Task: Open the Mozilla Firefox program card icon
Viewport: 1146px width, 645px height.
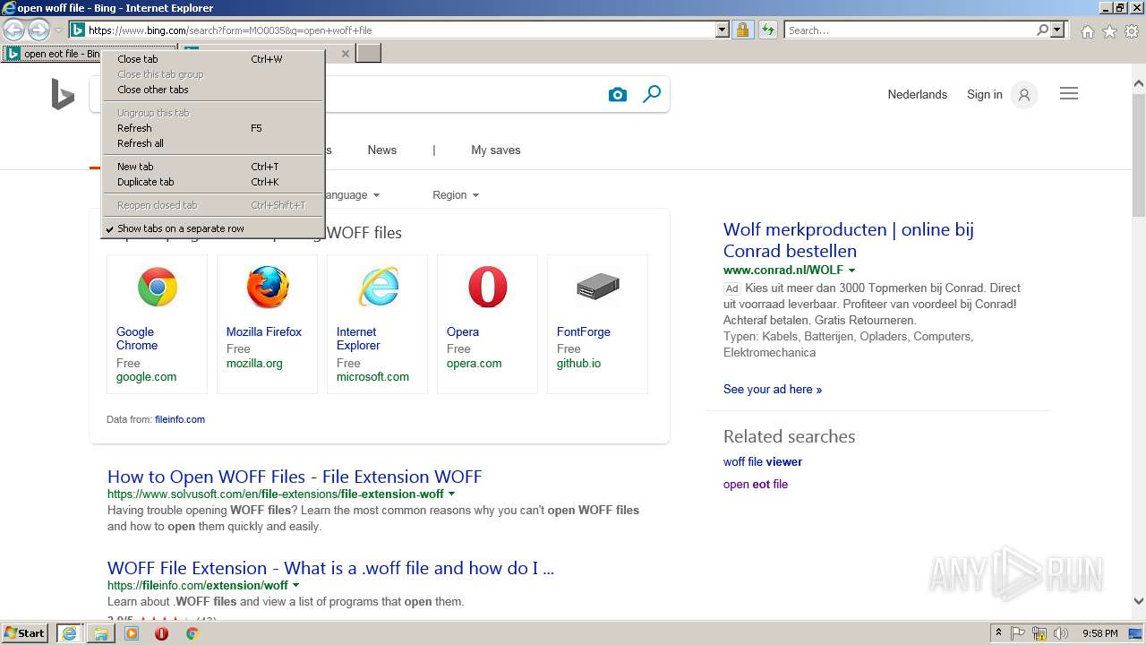Action: (x=268, y=288)
